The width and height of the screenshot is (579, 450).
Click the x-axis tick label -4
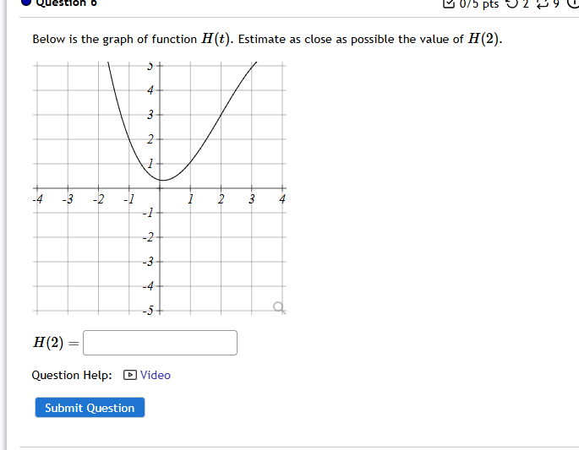click(38, 199)
